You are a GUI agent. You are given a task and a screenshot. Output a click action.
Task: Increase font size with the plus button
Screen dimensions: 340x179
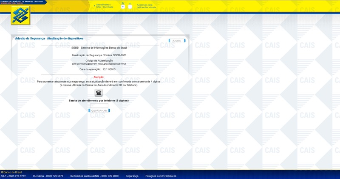[123, 7]
